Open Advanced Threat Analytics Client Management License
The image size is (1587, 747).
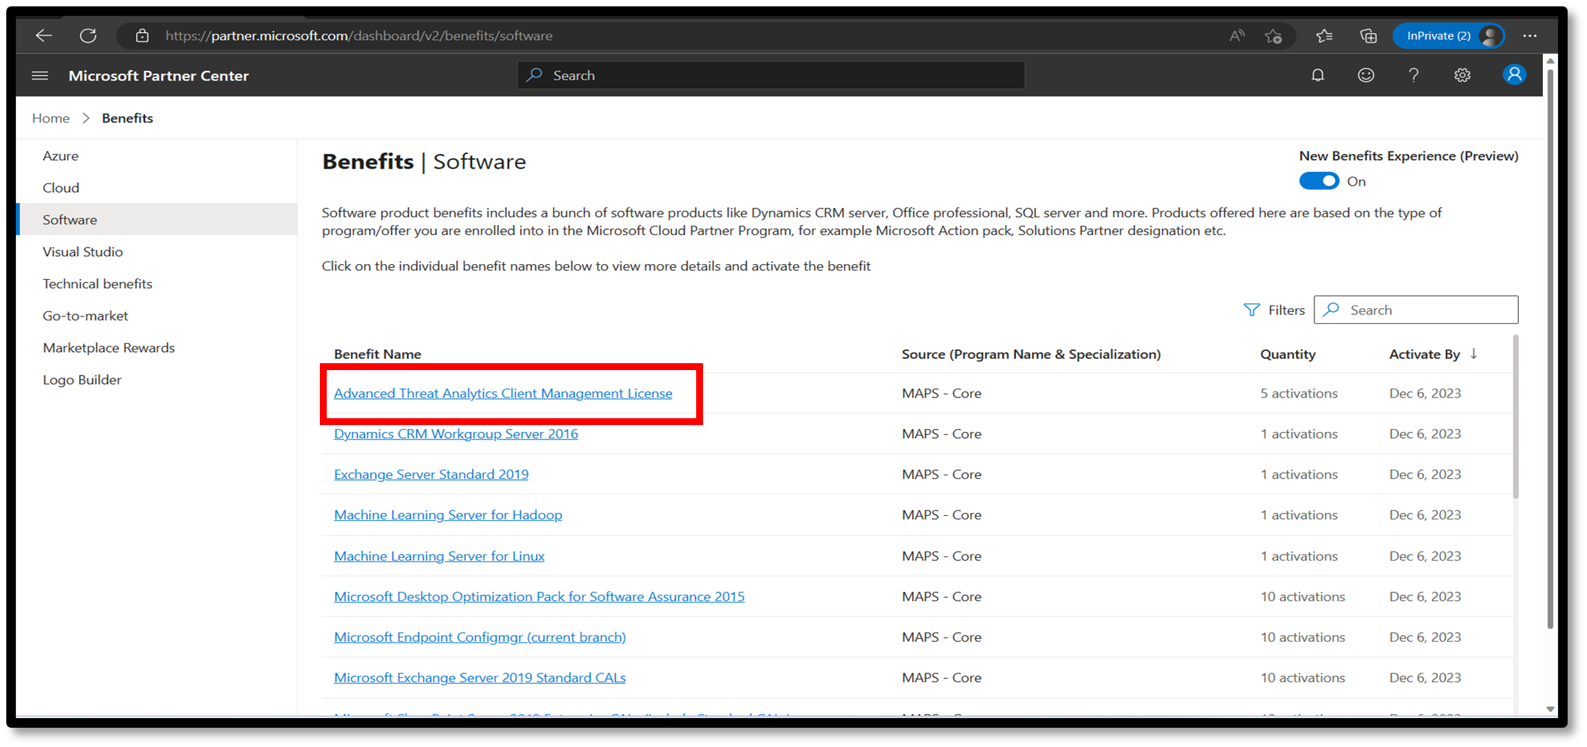[503, 393]
